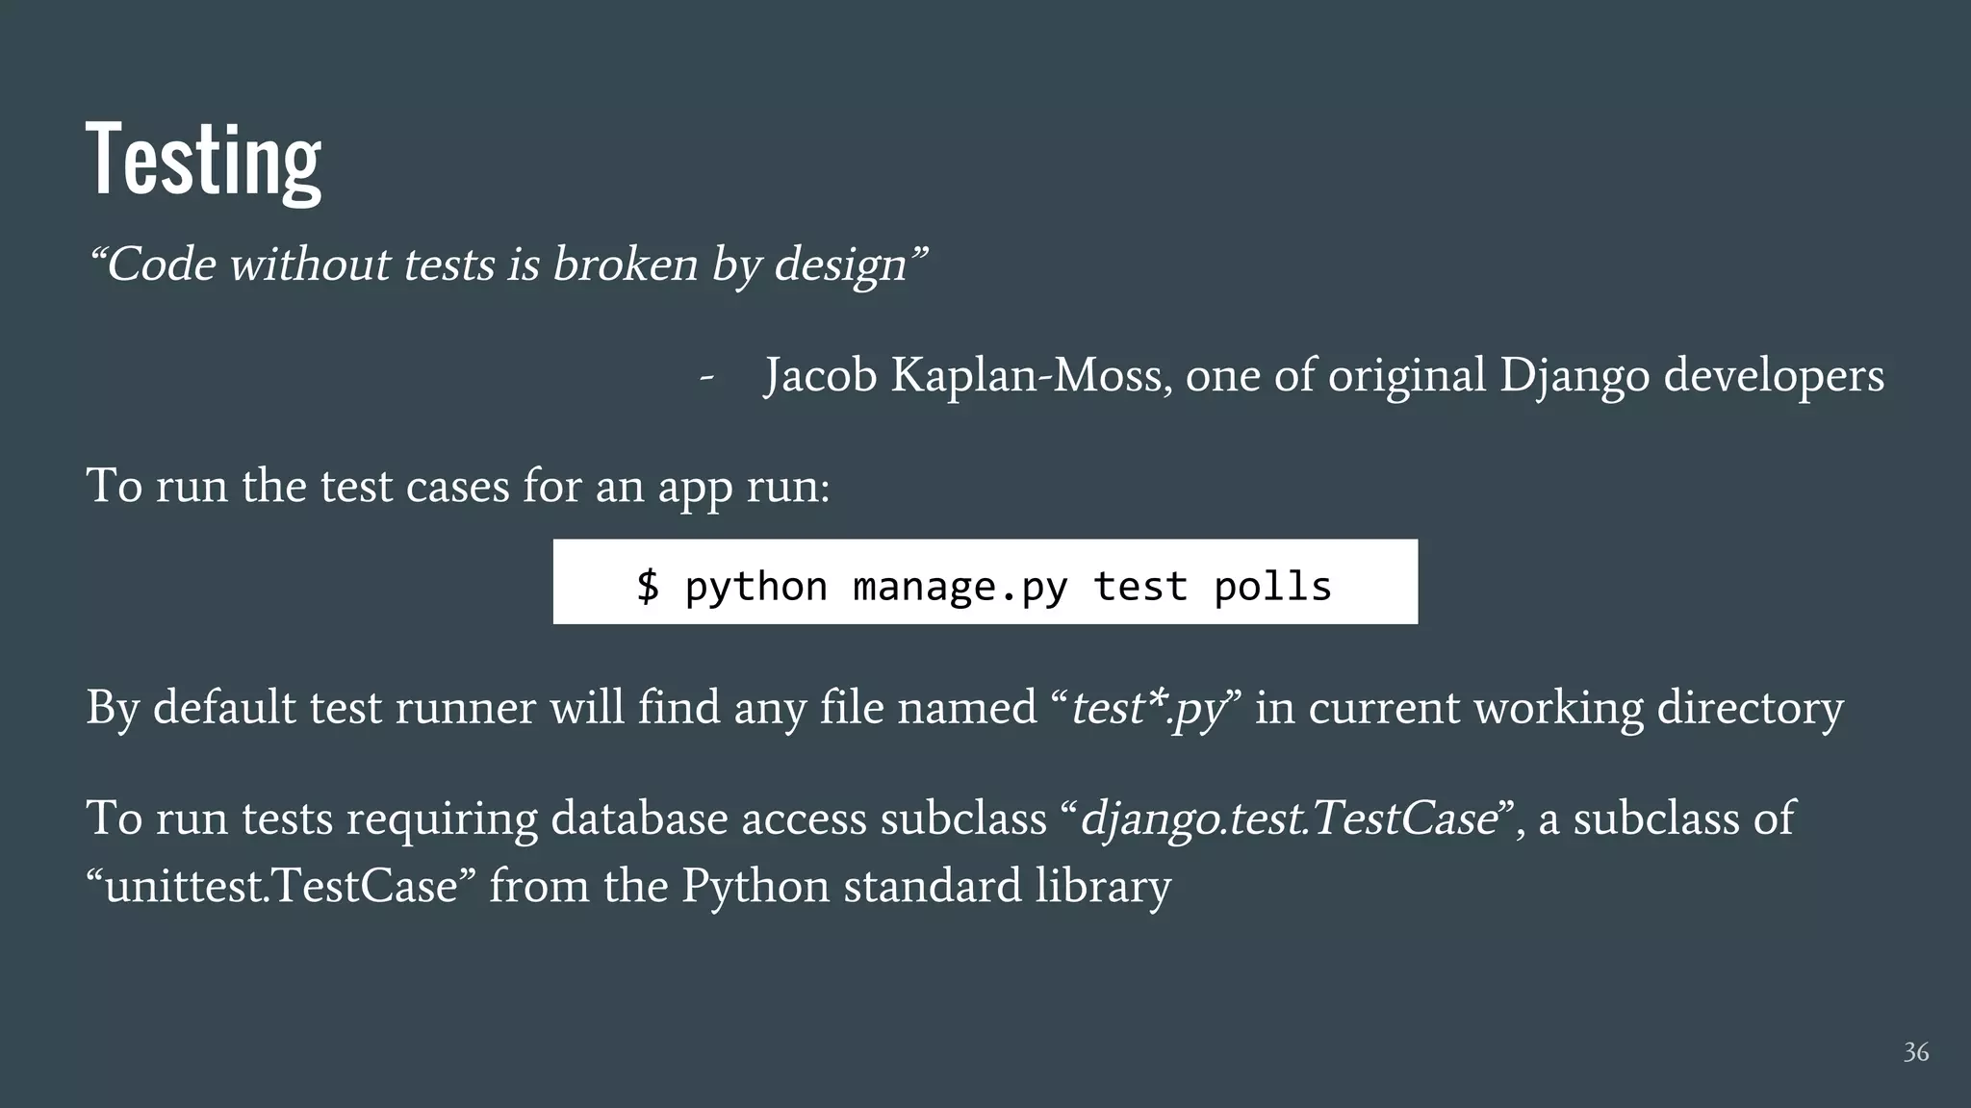
Task: Click the Jacob Kaplan-Moss attribution line
Action: pos(1323,375)
